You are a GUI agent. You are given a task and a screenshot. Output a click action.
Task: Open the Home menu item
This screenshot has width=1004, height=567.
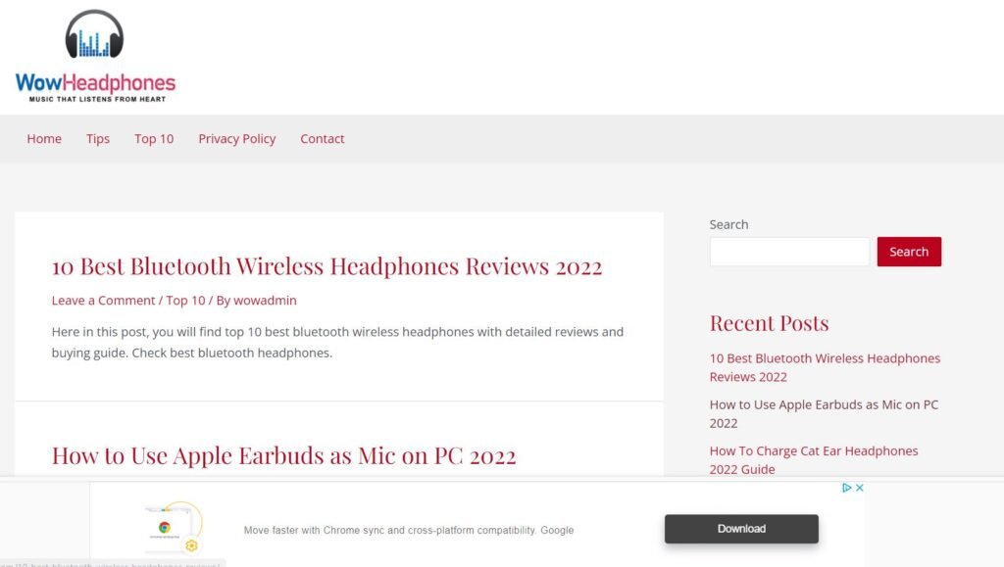click(44, 138)
